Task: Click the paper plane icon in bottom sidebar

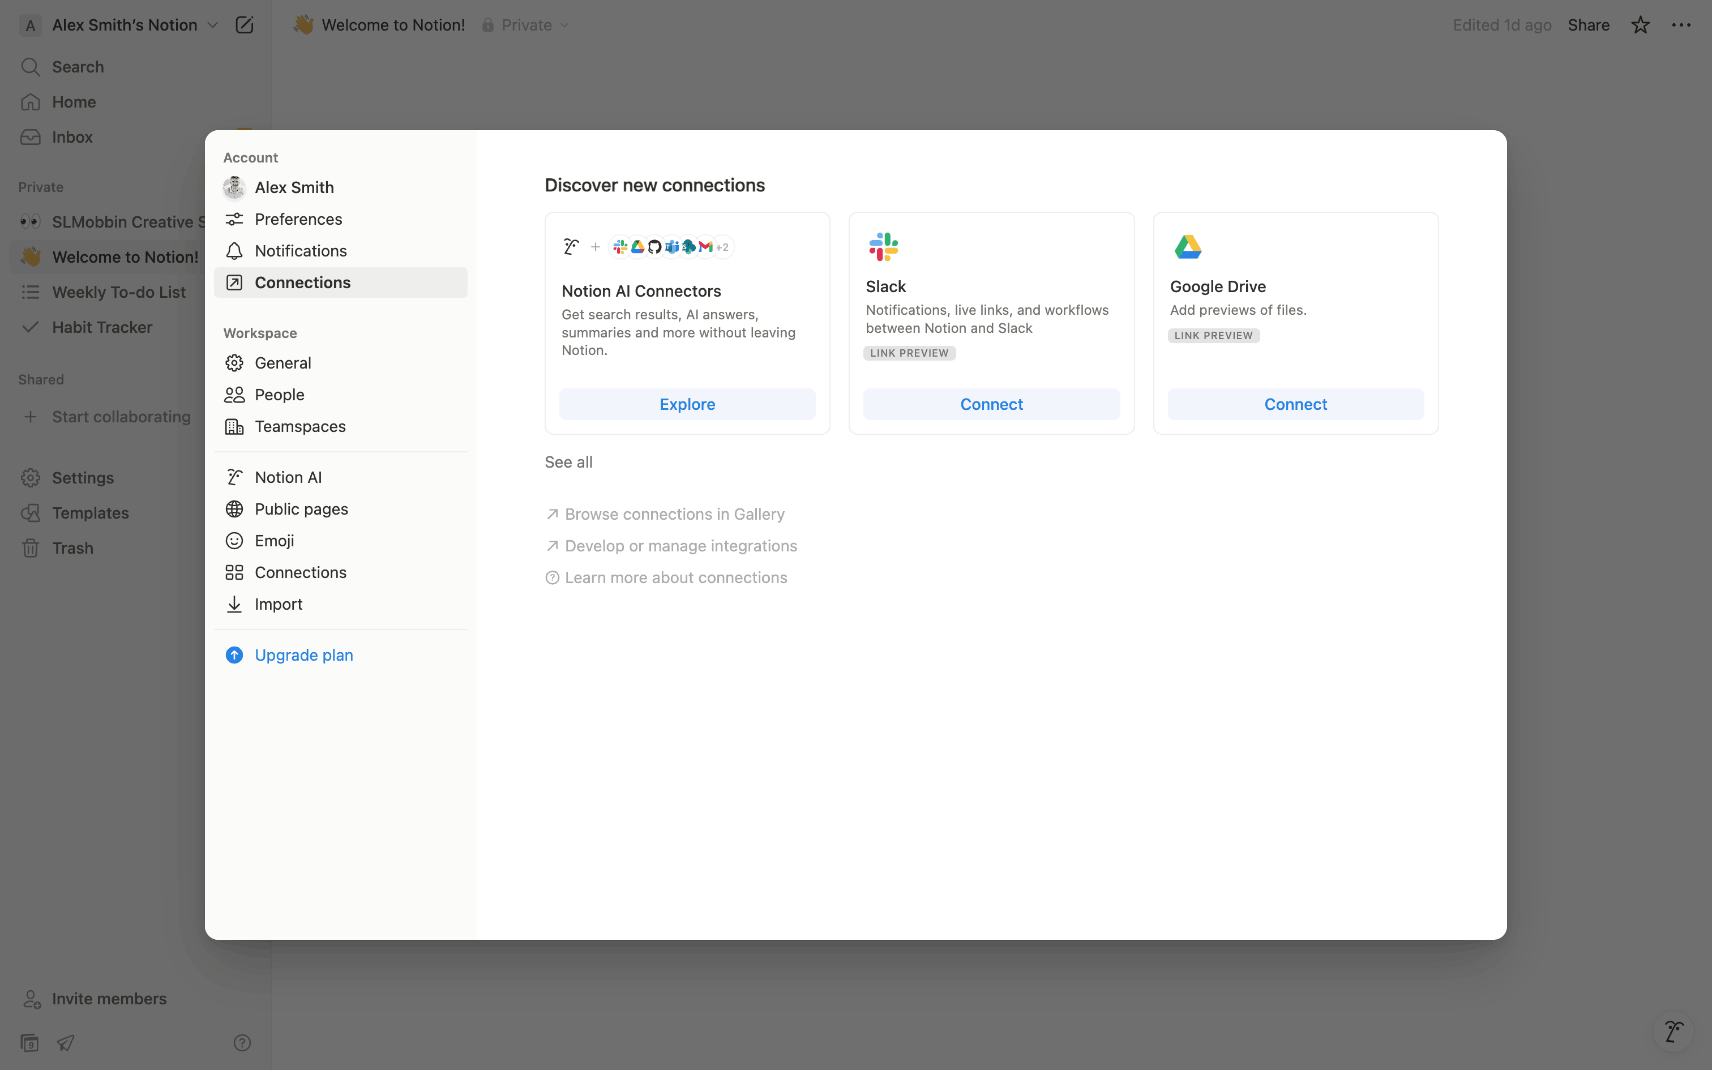Action: pos(66,1042)
